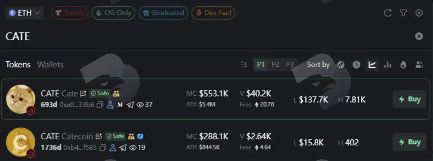The height and width of the screenshot is (161, 433).
Task: Enable the Dex Paid filter
Action: [x=213, y=13]
